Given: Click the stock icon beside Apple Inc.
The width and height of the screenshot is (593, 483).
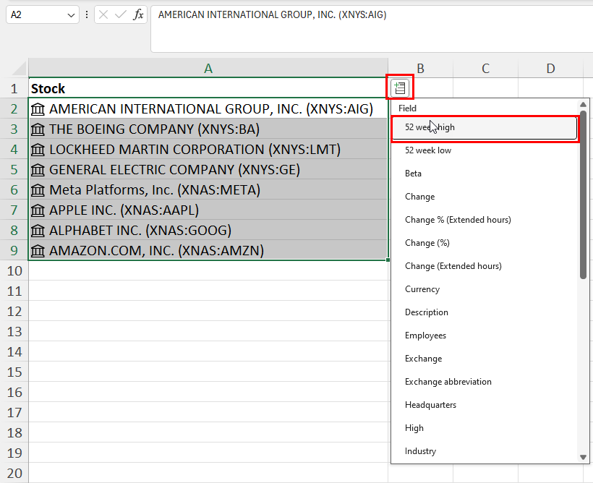Looking at the screenshot, I should point(38,210).
